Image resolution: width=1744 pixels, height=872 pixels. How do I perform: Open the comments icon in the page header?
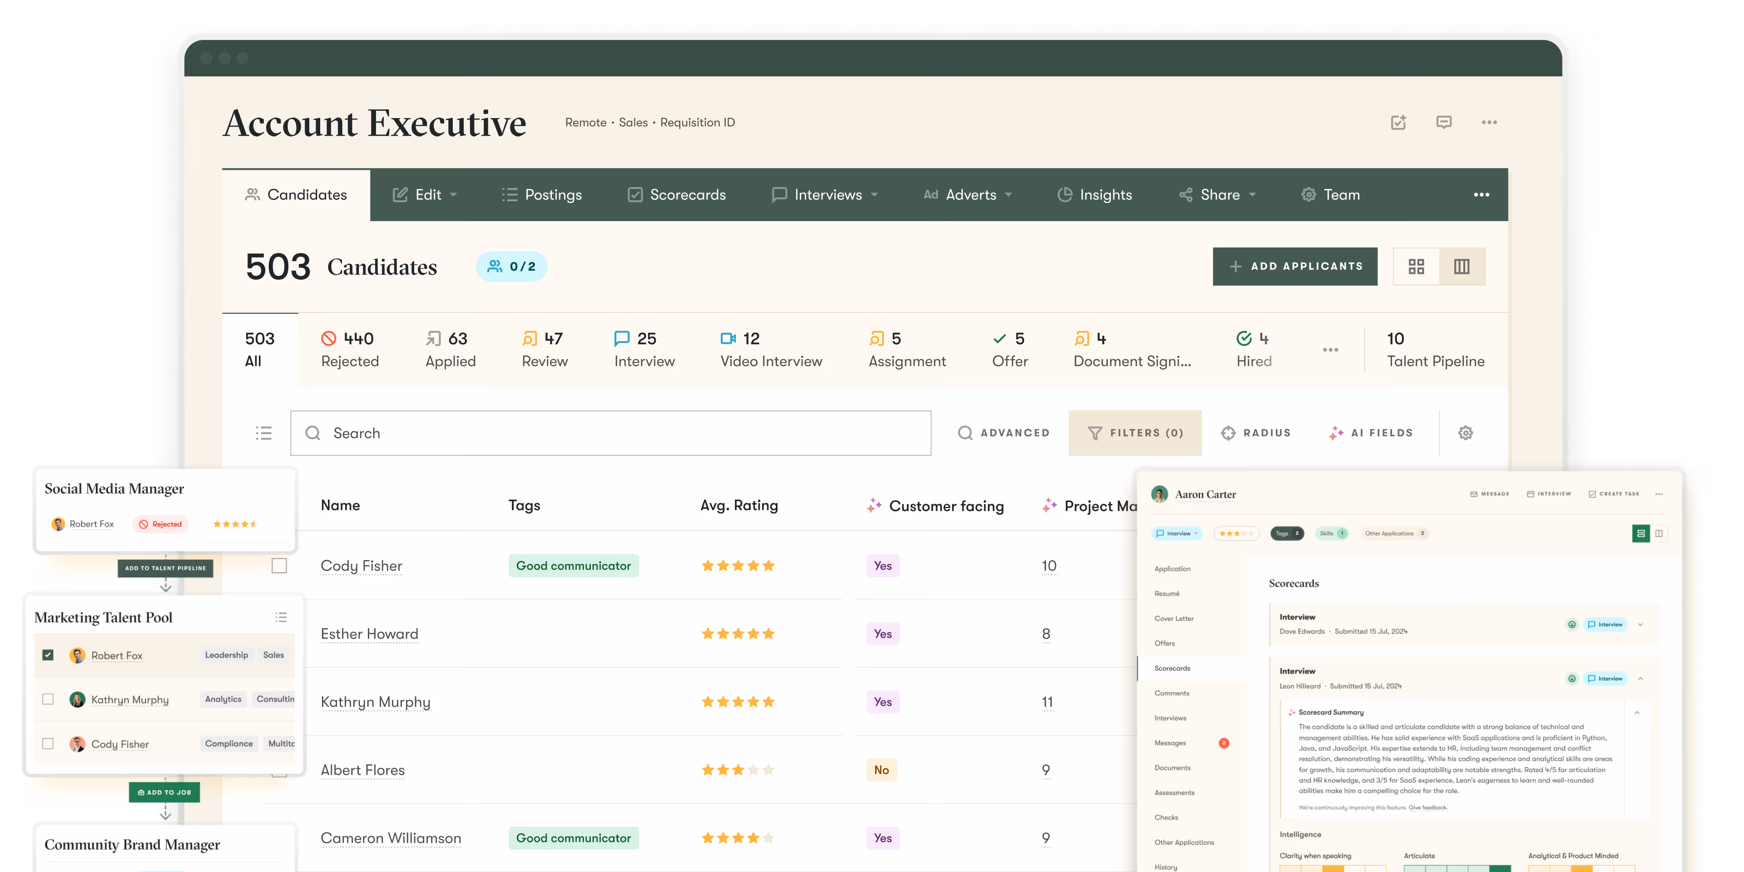coord(1443,123)
